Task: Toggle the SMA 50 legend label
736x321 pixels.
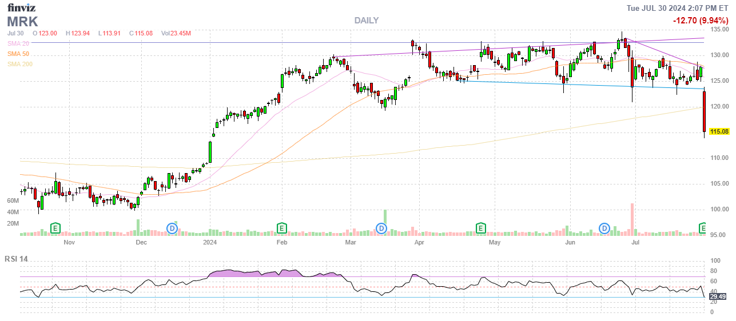Action: (18, 54)
